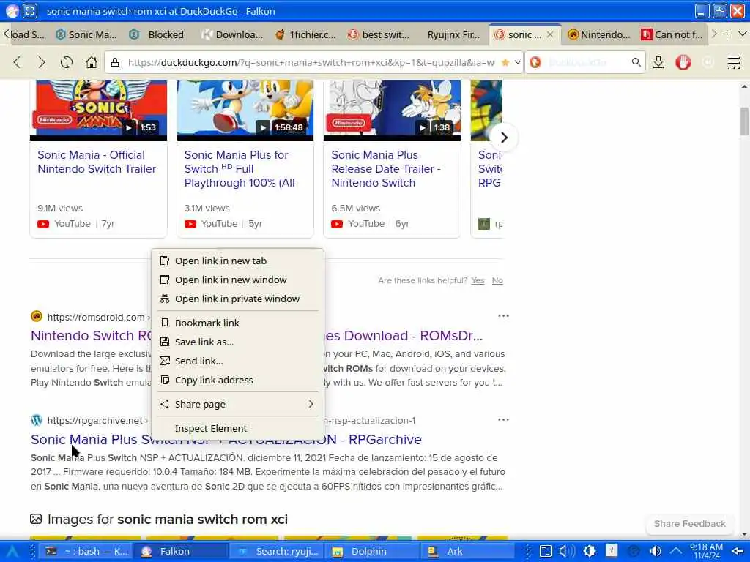750x562 pixels.
Task: Open the home page
Action: 92,62
